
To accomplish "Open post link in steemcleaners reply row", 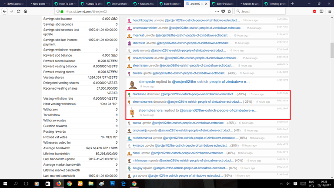I will pyautogui.click(x=219, y=111).
